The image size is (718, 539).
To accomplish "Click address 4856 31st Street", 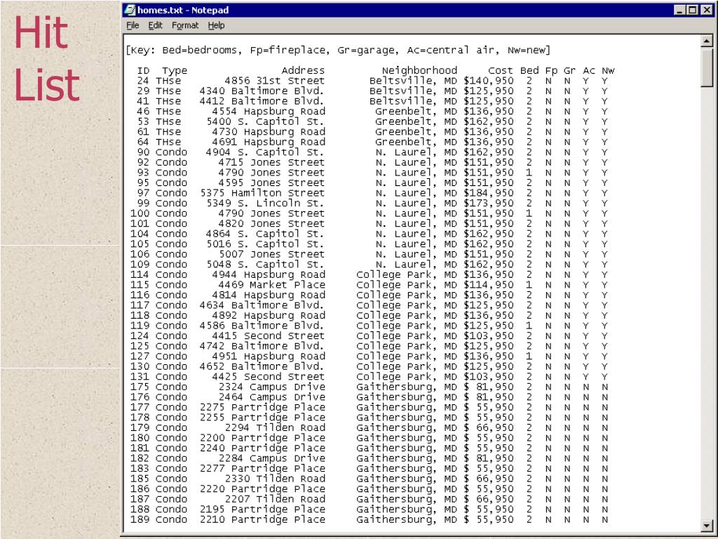I will (x=274, y=81).
